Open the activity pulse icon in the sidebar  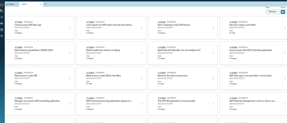(2, 36)
